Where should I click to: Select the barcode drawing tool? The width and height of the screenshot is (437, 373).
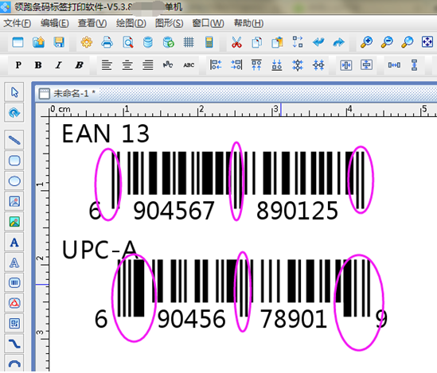(14, 283)
